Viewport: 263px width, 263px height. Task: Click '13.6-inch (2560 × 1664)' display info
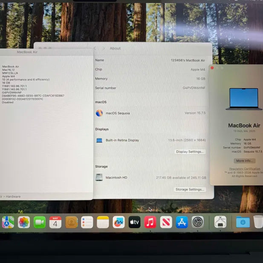pos(187,140)
